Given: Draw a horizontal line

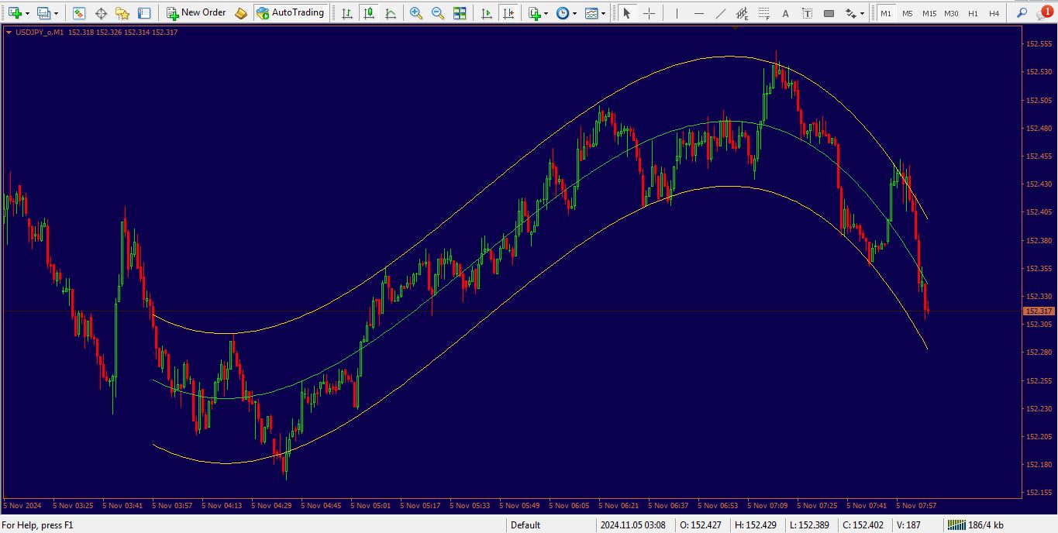Looking at the screenshot, I should [698, 13].
